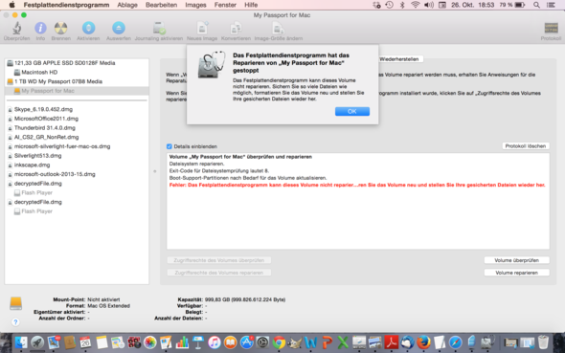Image resolution: width=565 pixels, height=353 pixels.
Task: Click OK in the repair stopped dialog
Action: click(352, 112)
